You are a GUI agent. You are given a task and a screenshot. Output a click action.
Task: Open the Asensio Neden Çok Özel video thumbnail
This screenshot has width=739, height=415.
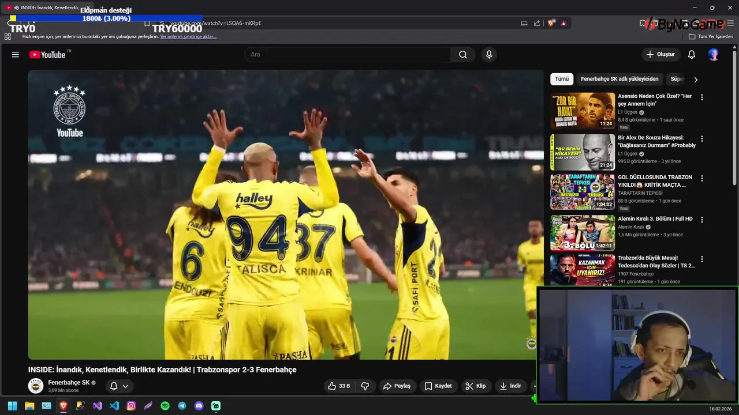click(x=583, y=111)
